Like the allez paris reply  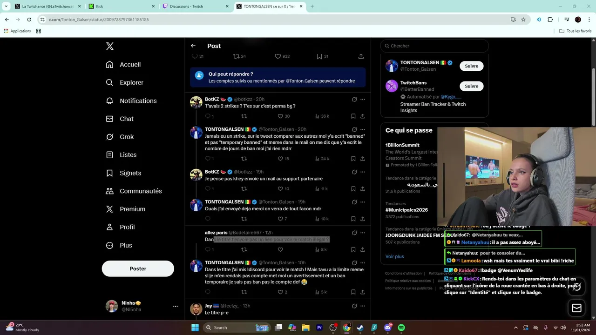coord(280,250)
